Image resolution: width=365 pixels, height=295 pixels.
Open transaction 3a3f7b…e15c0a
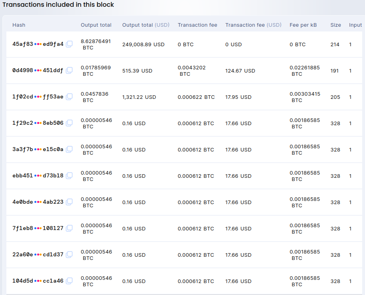(x=38, y=149)
